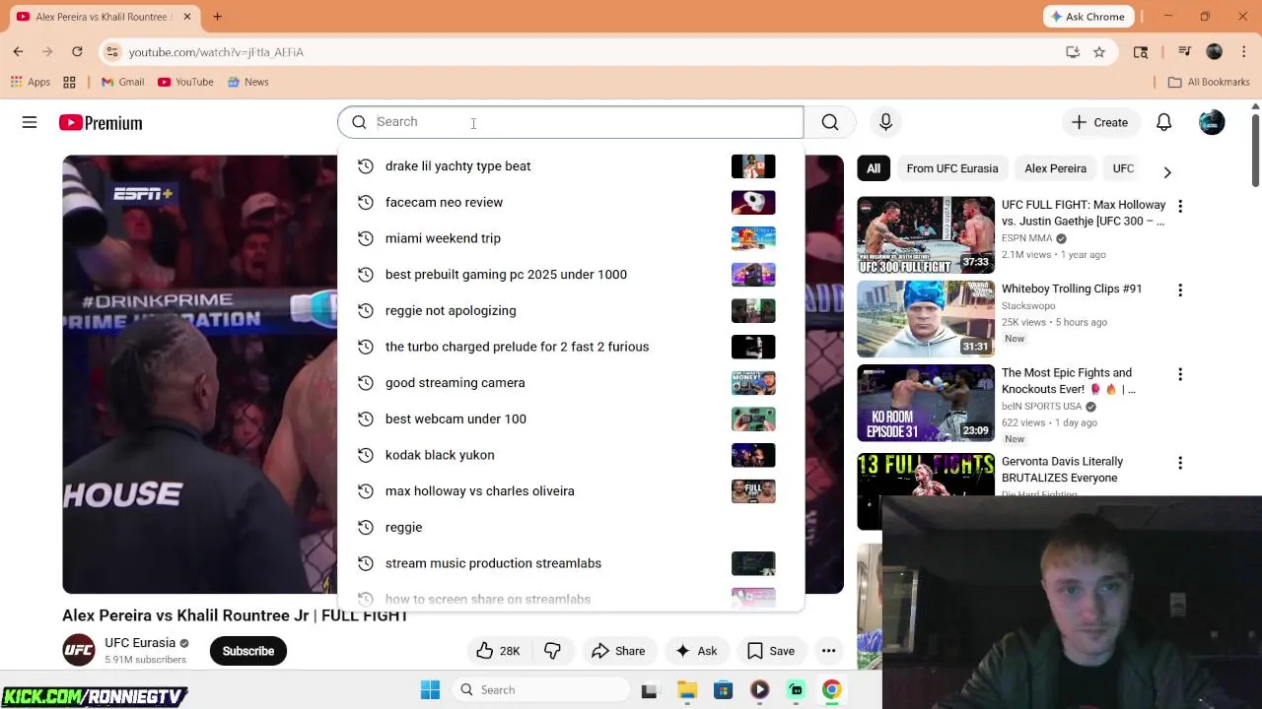Choose suggestion max holloway vs charles oliveira
The width and height of the screenshot is (1262, 709).
570,491
